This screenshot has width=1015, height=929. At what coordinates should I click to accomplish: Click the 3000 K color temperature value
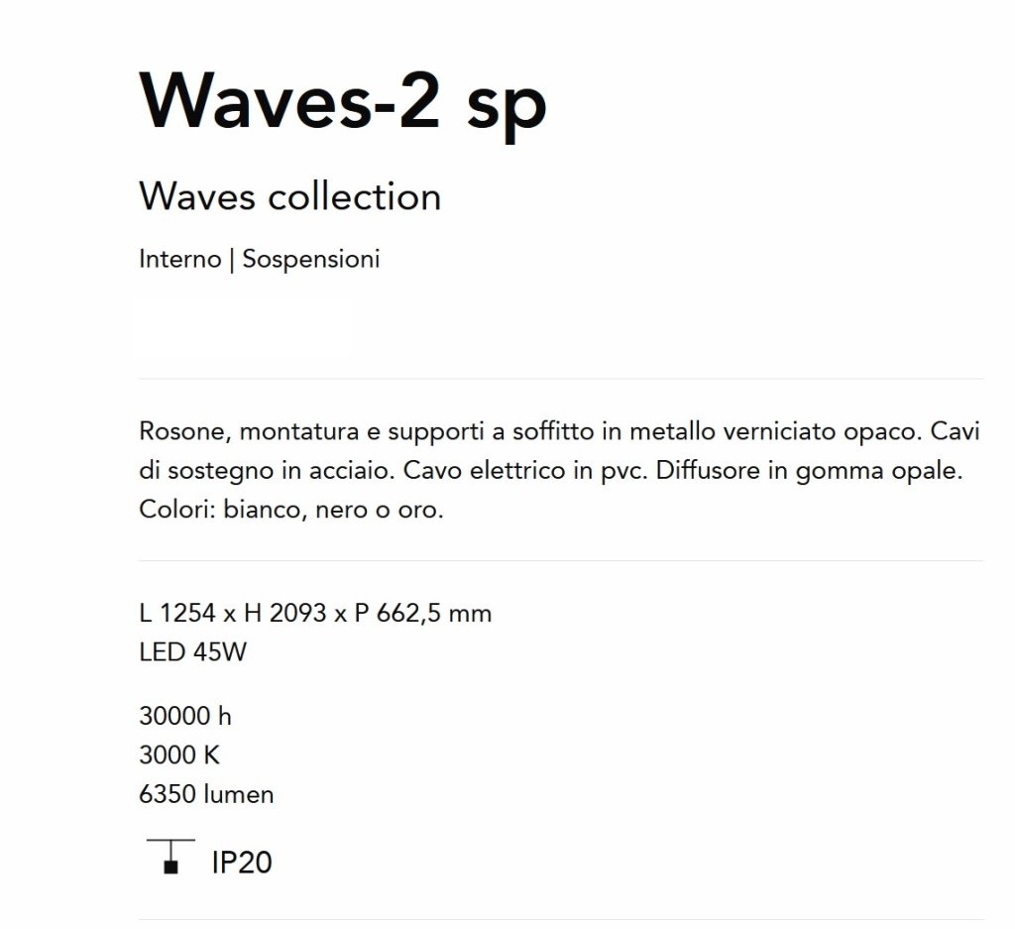click(179, 755)
